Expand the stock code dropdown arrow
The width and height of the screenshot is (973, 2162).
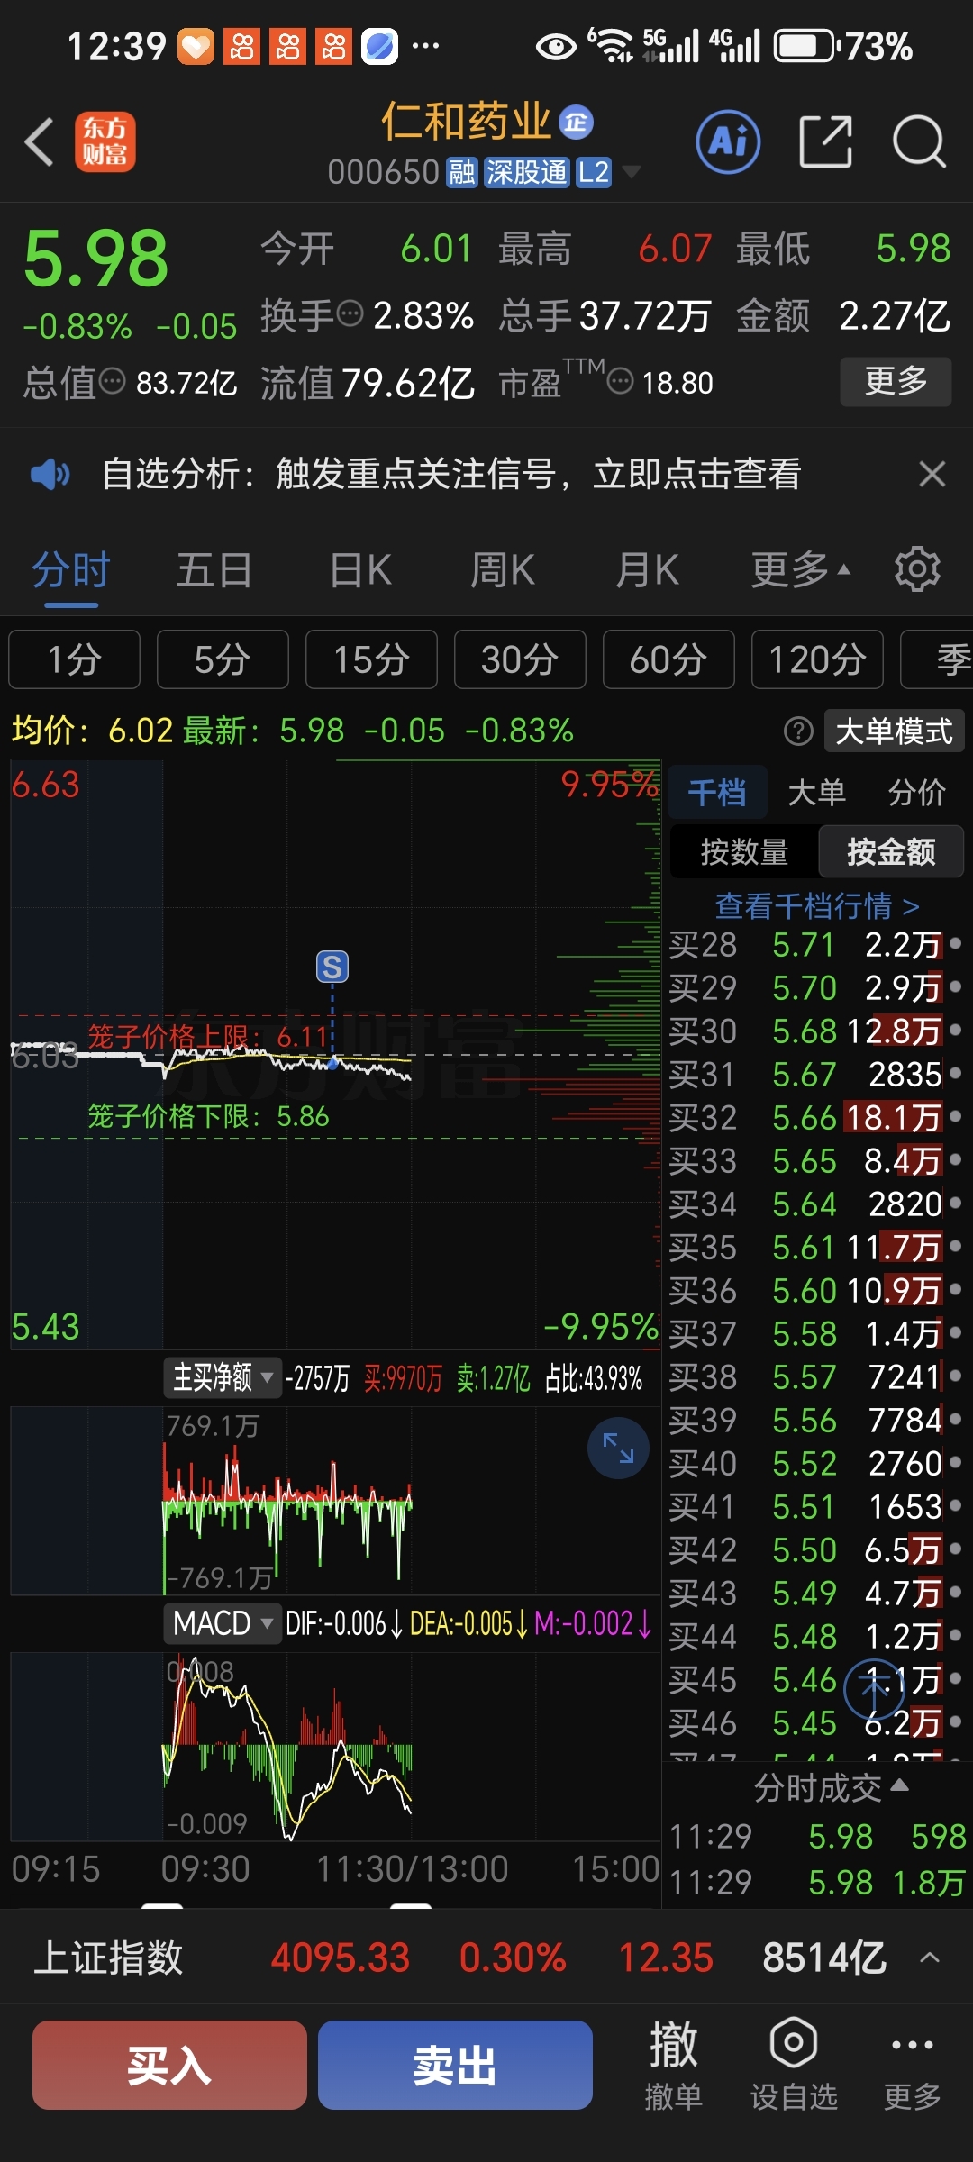(x=632, y=172)
